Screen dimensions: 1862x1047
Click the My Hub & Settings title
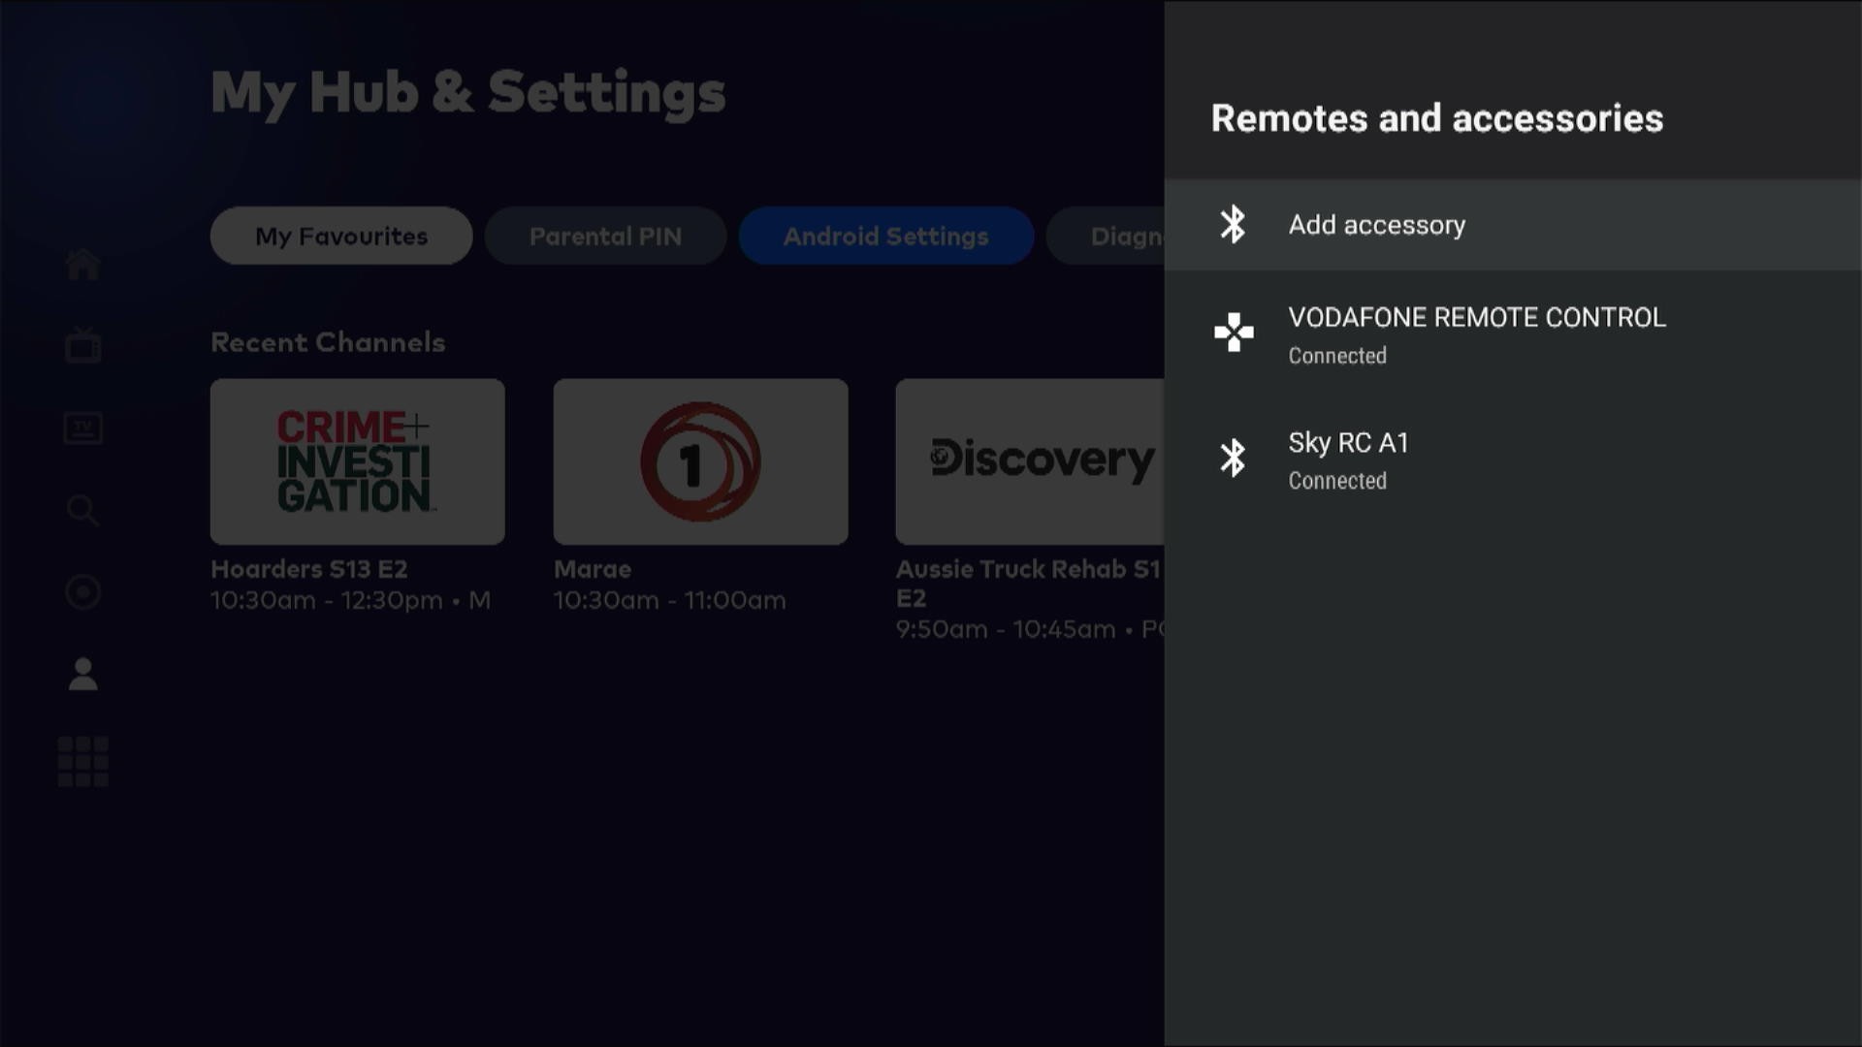coord(468,94)
